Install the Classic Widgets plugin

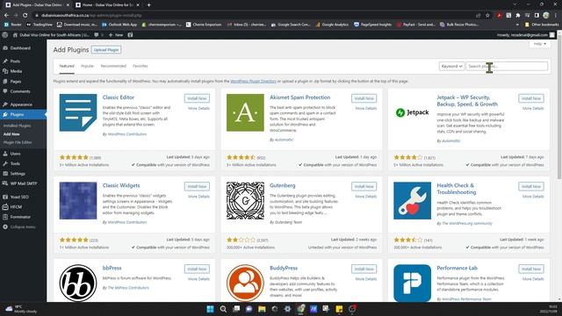tap(197, 186)
